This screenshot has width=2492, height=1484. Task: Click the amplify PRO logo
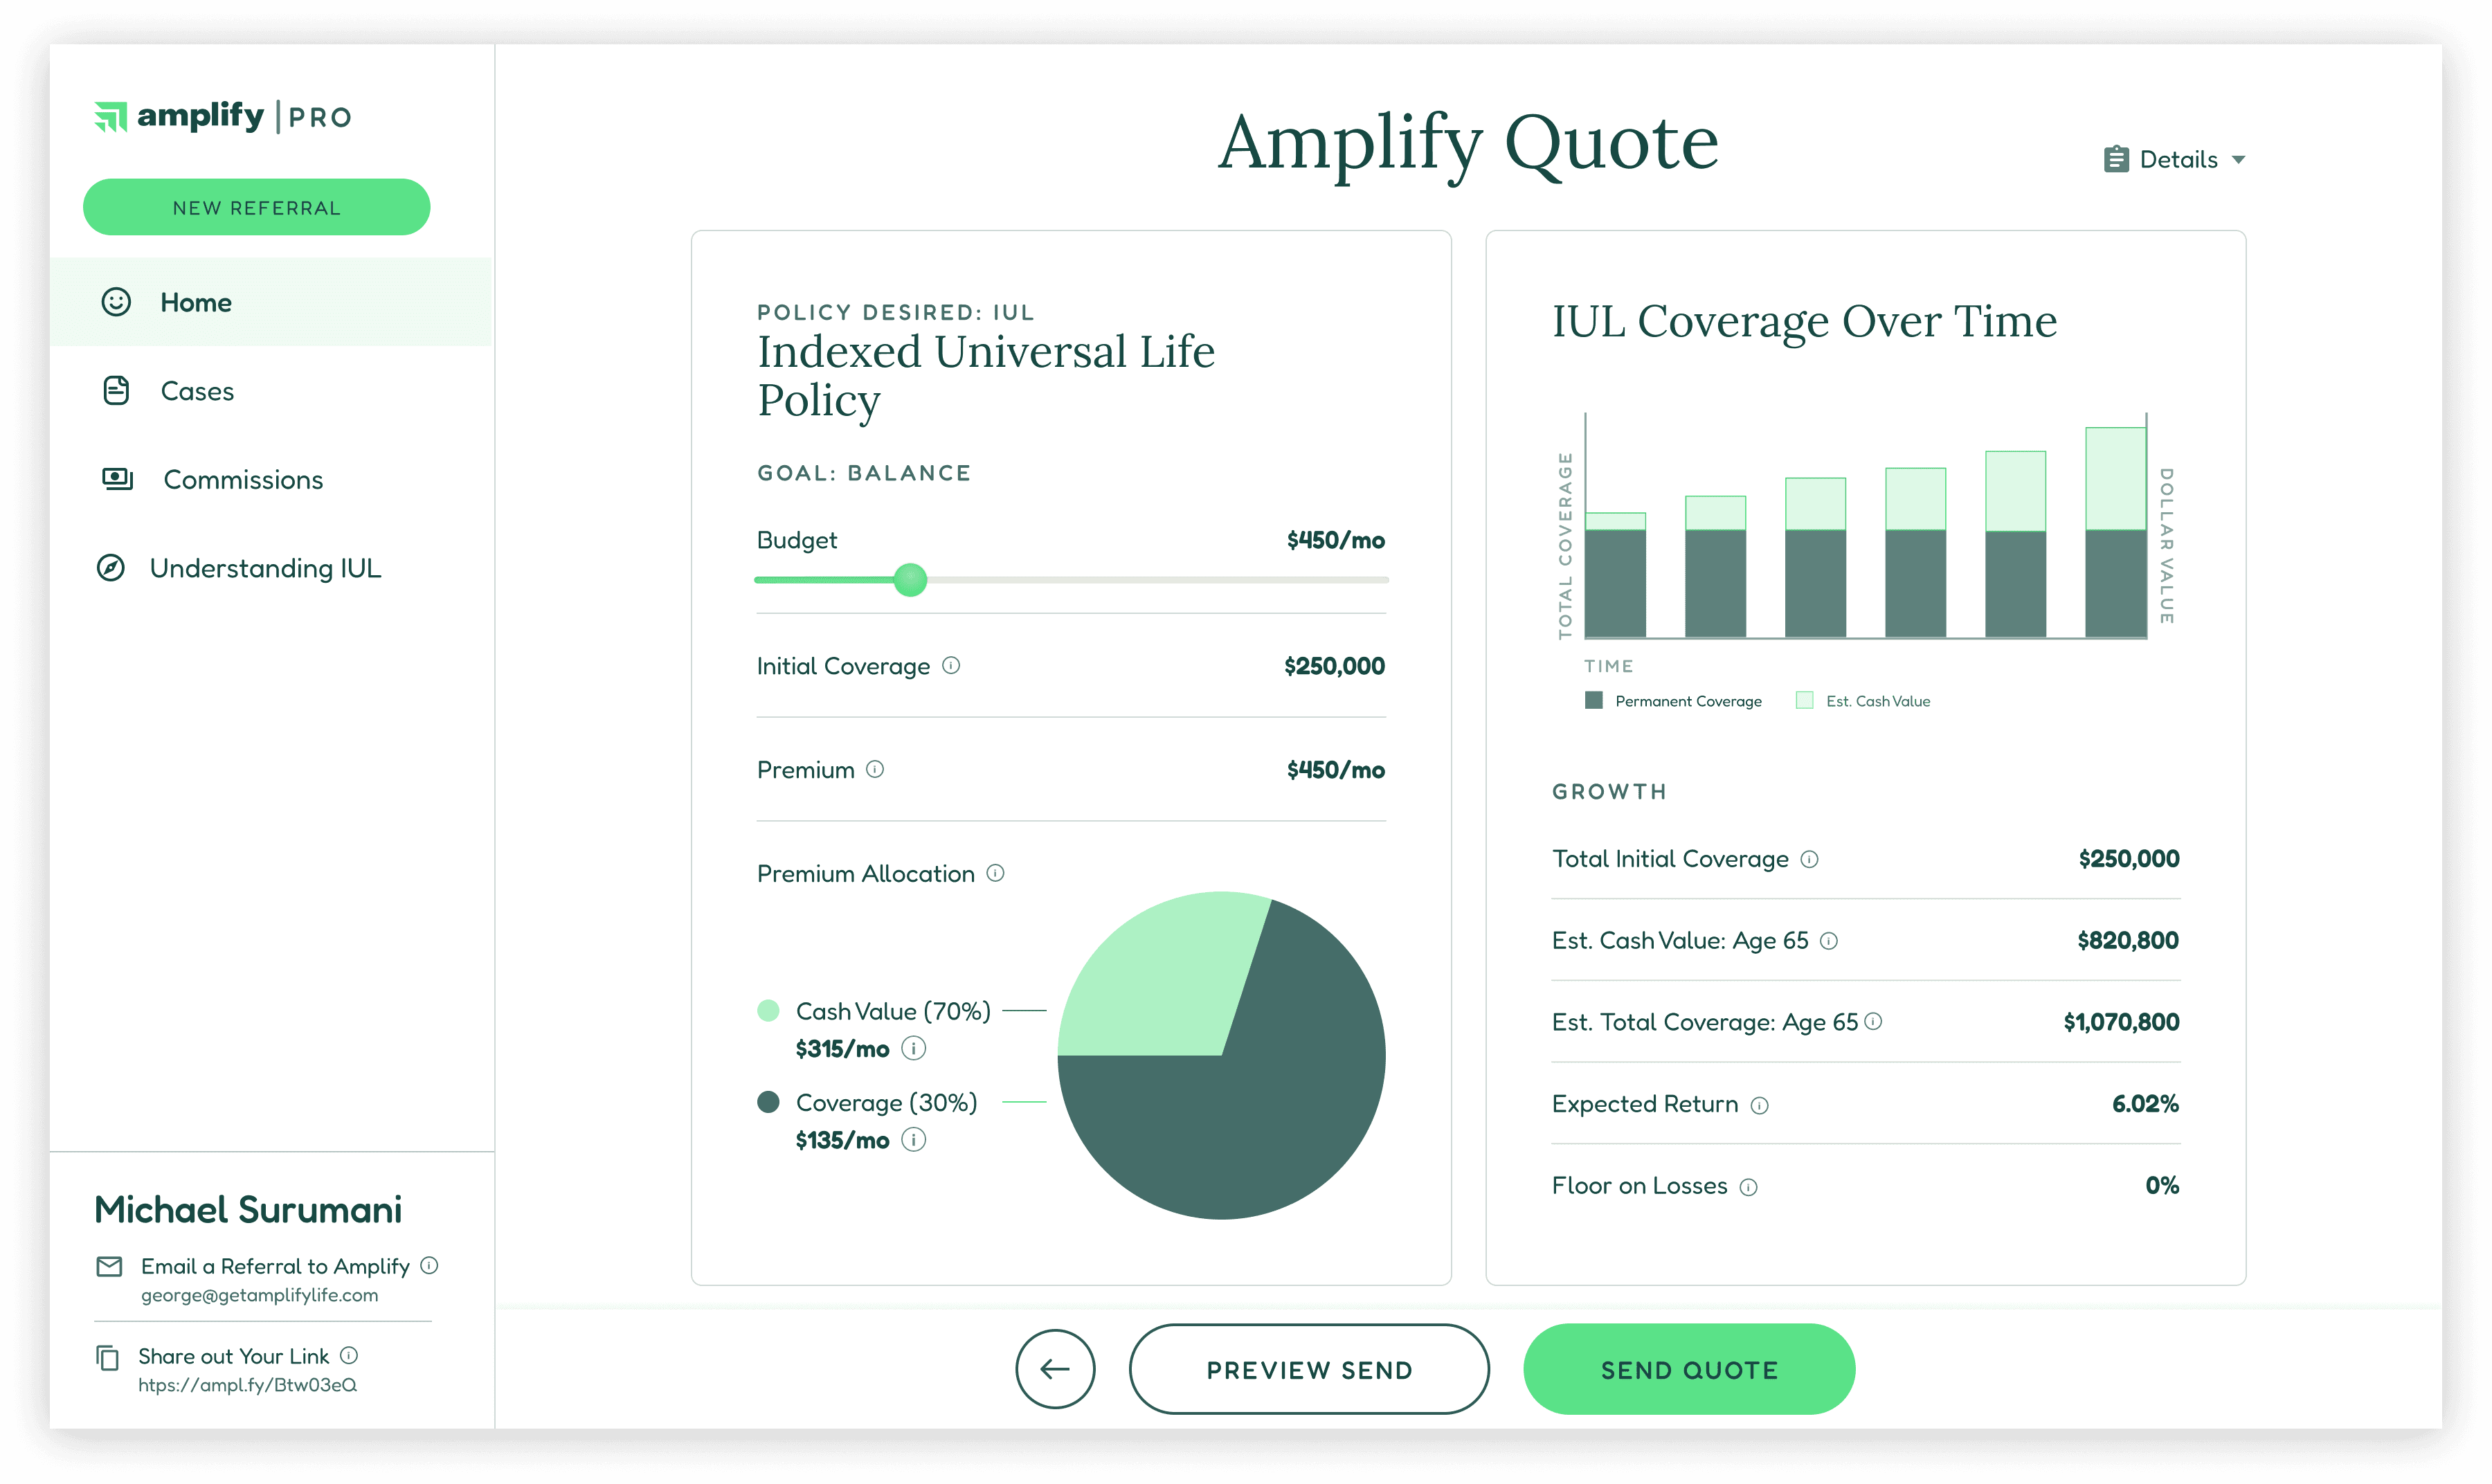click(223, 117)
